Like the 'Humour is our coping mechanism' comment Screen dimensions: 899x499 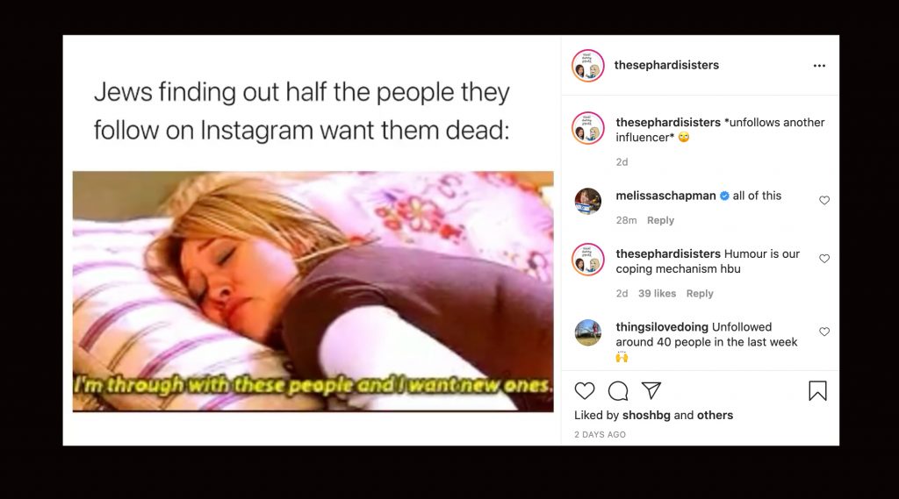(x=823, y=259)
